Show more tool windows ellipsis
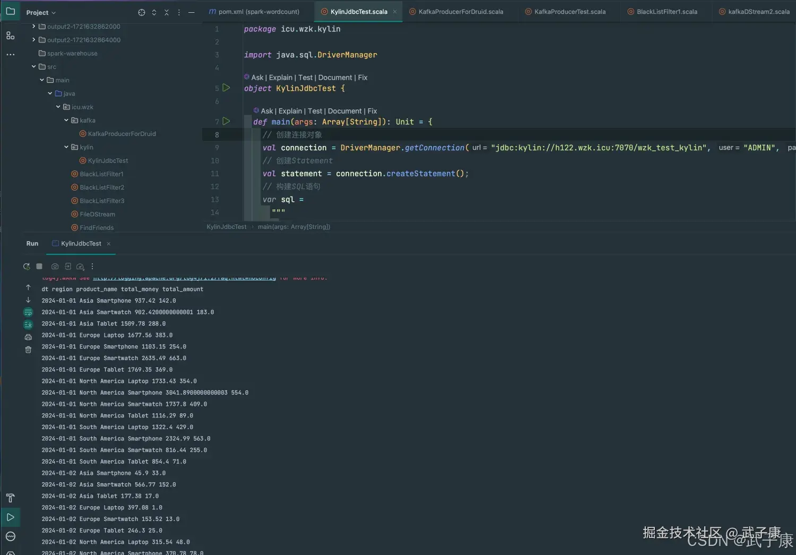The image size is (796, 555). point(10,54)
